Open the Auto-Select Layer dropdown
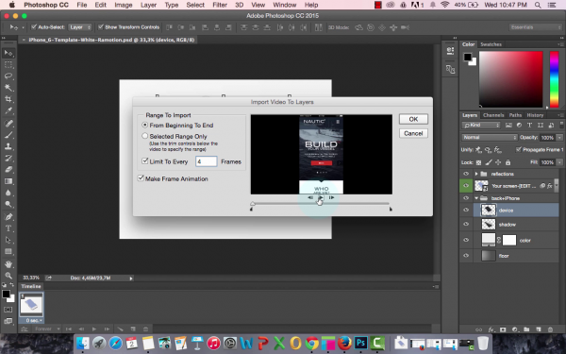566x354 pixels. pos(80,27)
